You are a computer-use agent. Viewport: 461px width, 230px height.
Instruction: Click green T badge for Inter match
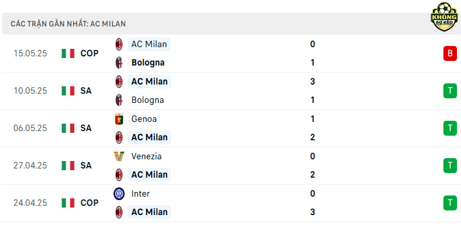coord(450,203)
